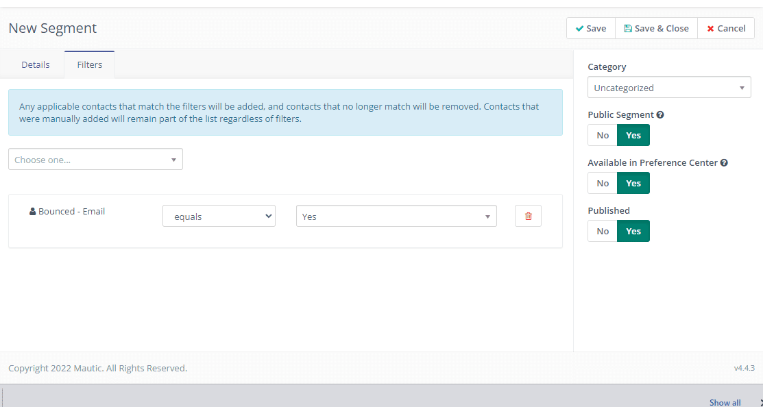Set Public Segment to Yes

click(x=633, y=135)
